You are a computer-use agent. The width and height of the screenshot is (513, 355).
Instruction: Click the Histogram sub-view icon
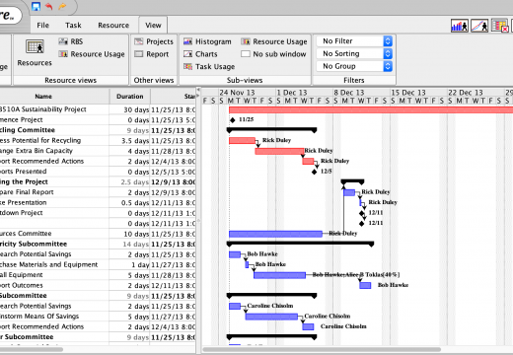[187, 41]
